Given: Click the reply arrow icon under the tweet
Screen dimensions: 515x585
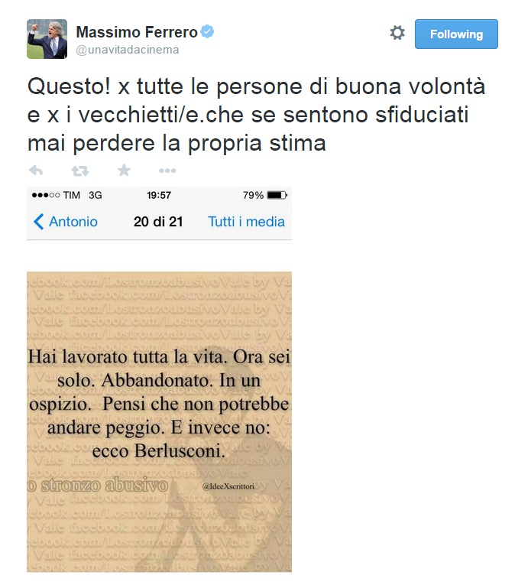Looking at the screenshot, I should click(x=36, y=171).
